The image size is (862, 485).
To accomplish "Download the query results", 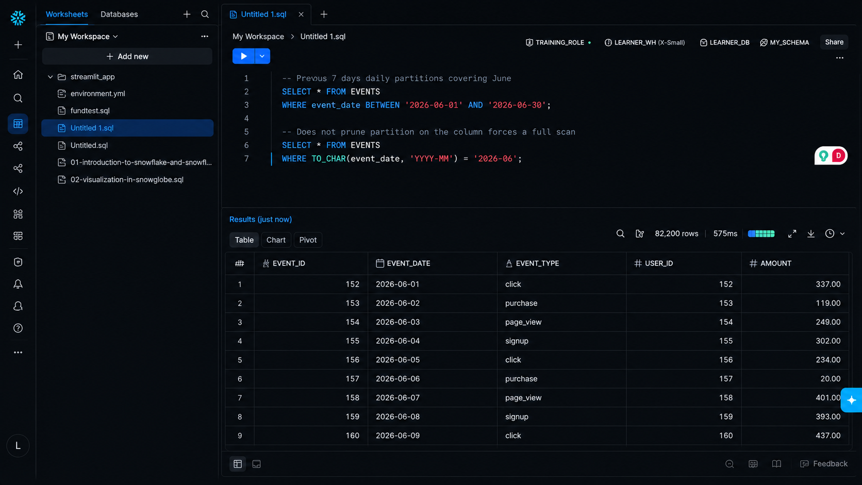I will [811, 233].
